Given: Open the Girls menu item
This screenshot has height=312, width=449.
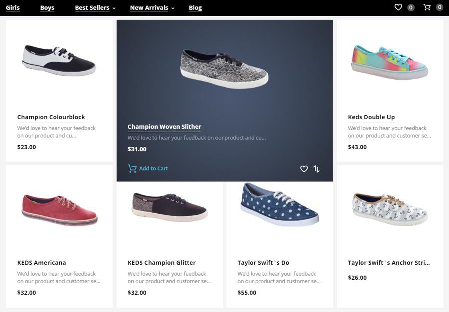Looking at the screenshot, I should [x=13, y=8].
